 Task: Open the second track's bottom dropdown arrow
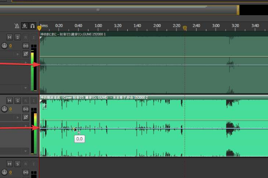(x=25, y=151)
